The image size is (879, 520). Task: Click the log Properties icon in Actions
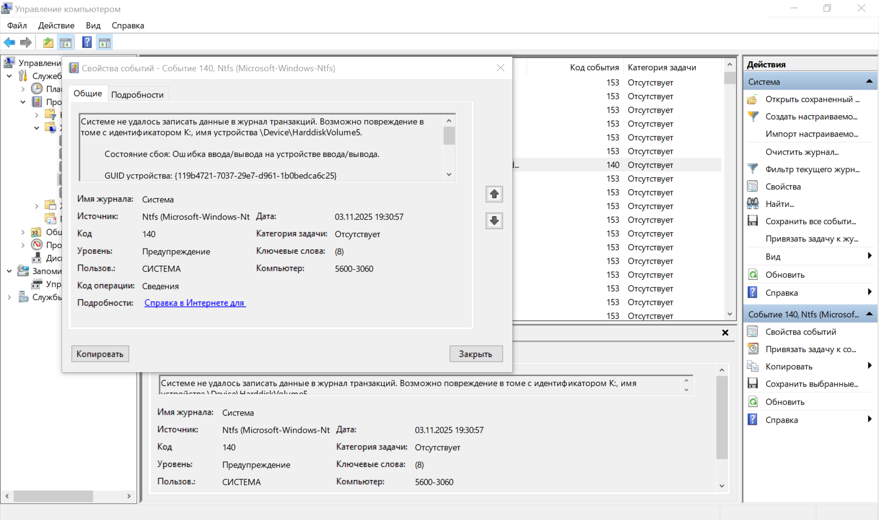tap(752, 186)
